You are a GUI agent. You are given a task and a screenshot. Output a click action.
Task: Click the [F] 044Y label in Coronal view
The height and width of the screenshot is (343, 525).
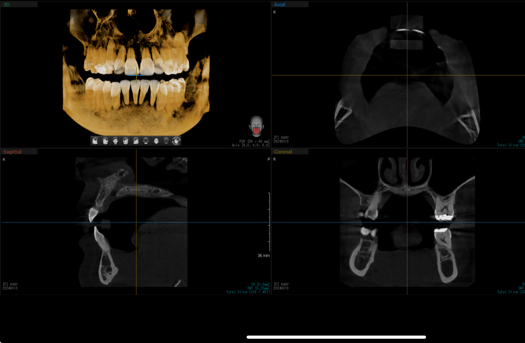click(x=281, y=284)
